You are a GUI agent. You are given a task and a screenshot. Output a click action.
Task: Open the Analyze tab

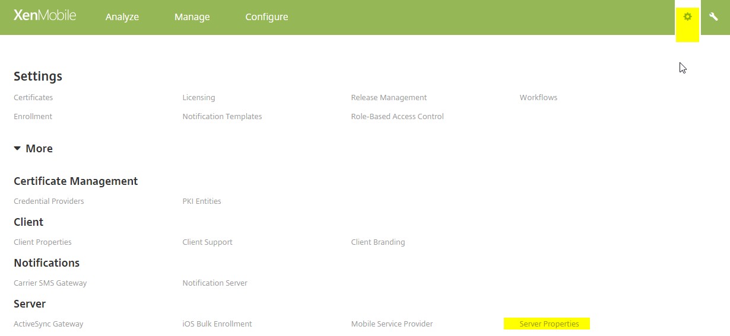[122, 17]
